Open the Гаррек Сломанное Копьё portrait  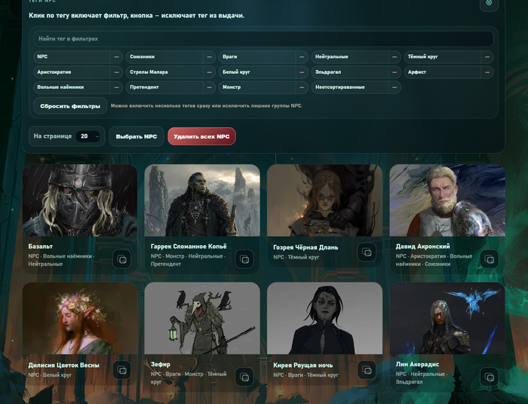pyautogui.click(x=202, y=200)
